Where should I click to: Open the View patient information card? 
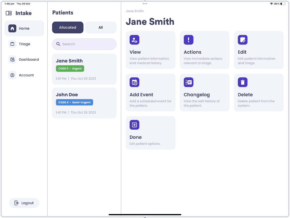coord(151,50)
